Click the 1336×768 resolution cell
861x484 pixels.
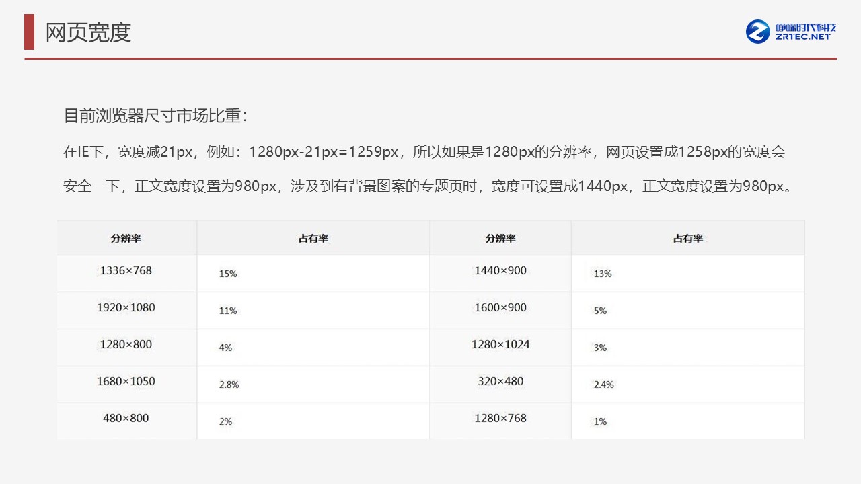click(x=126, y=271)
